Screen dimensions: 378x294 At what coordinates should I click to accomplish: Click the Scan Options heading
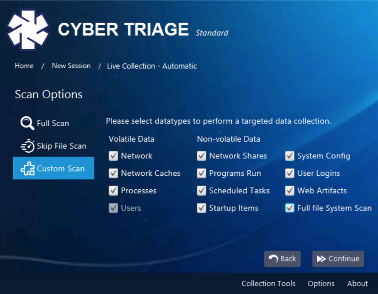pyautogui.click(x=48, y=94)
